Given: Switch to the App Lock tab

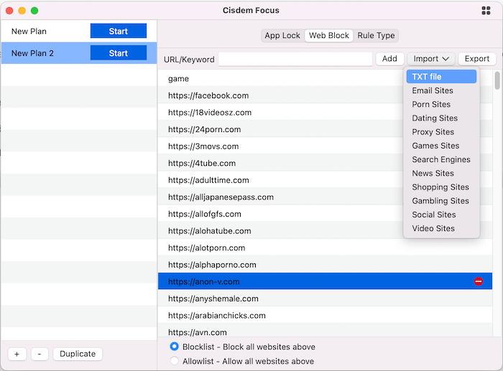Looking at the screenshot, I should pyautogui.click(x=282, y=35).
